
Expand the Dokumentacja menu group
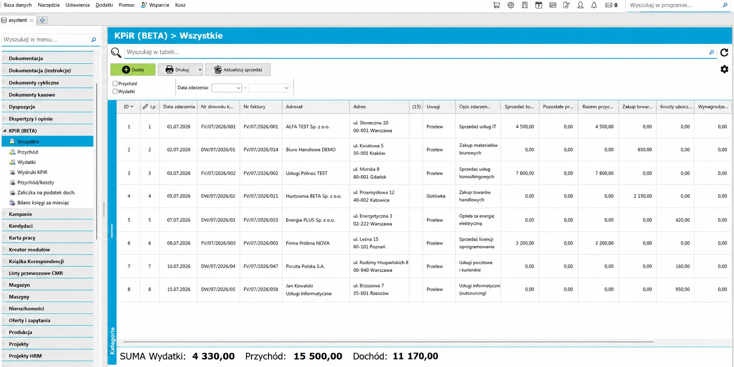pyautogui.click(x=5, y=58)
